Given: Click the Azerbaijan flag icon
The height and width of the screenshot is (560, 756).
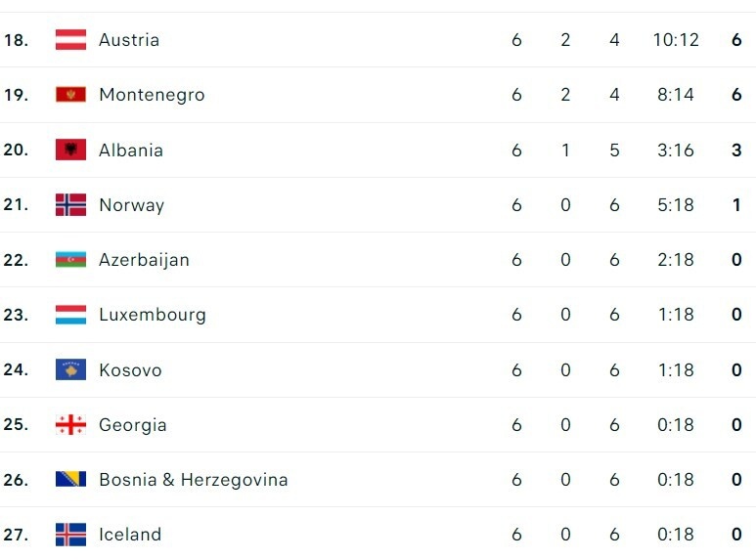Looking at the screenshot, I should [x=70, y=260].
